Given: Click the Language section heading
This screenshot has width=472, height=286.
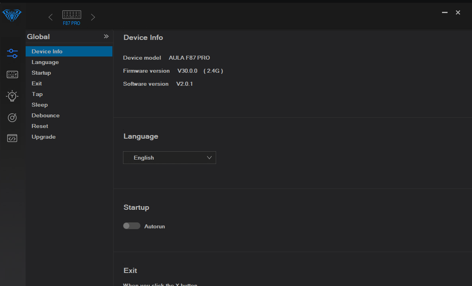Looking at the screenshot, I should point(141,136).
